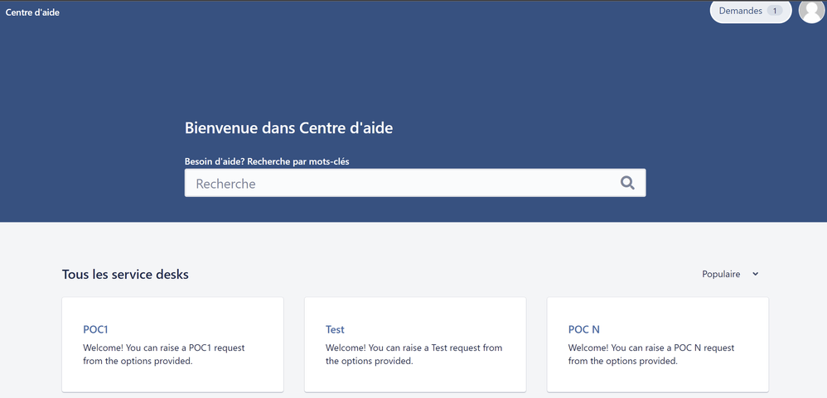Open the Test service desk link
The height and width of the screenshot is (398, 827).
tap(335, 329)
